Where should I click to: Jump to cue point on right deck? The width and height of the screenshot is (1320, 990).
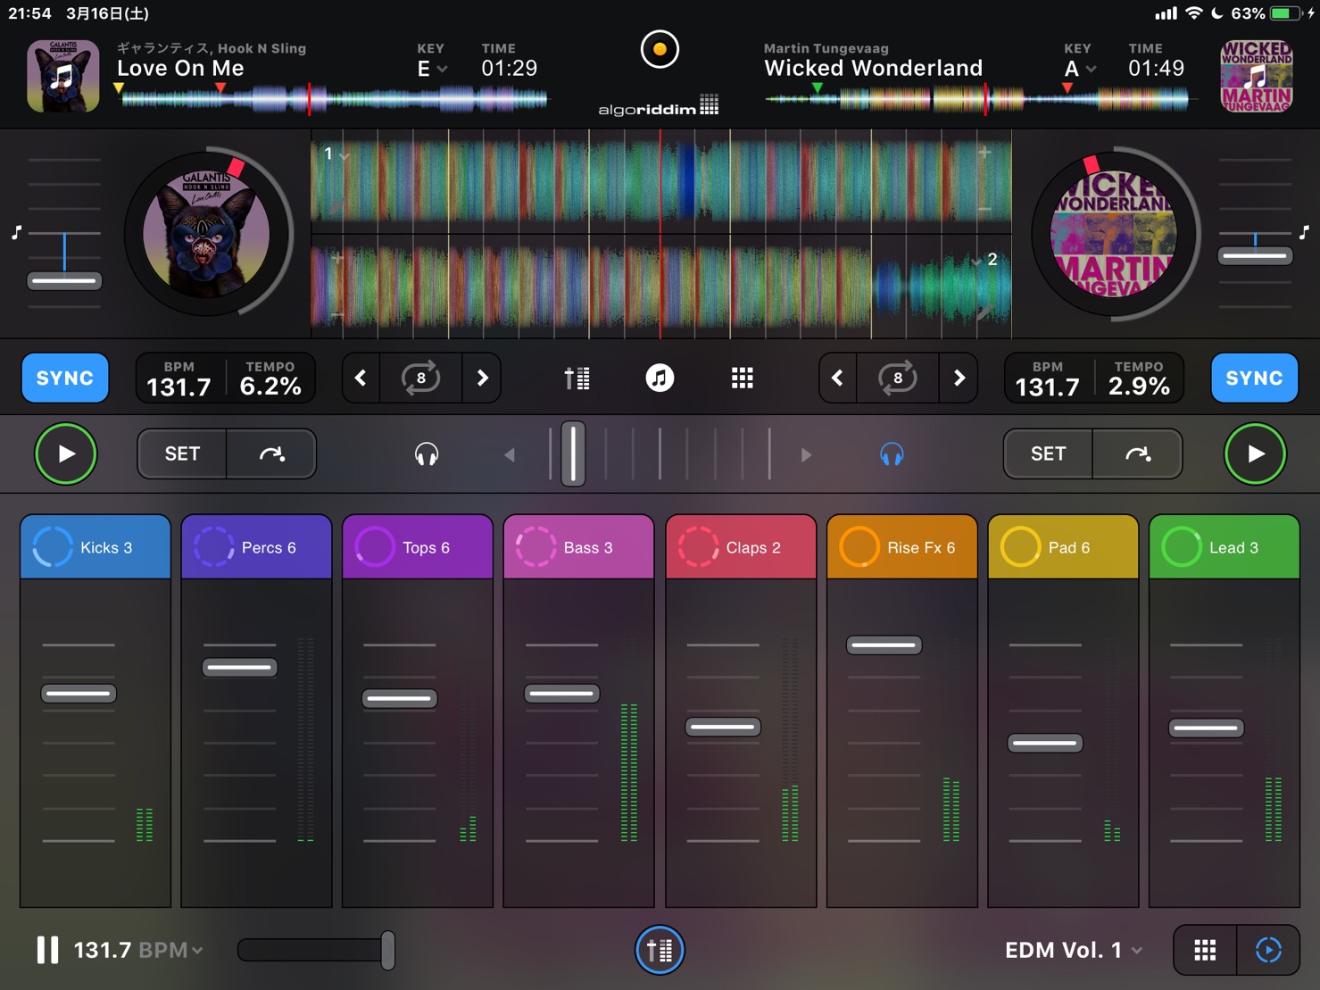pyautogui.click(x=1137, y=453)
